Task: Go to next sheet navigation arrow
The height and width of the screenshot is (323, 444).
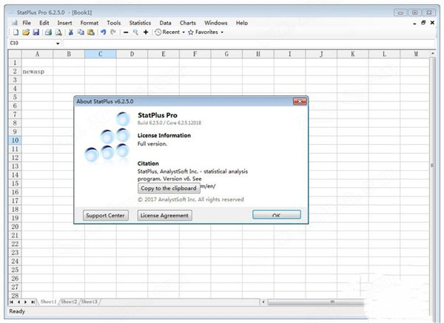Action: (x=25, y=302)
